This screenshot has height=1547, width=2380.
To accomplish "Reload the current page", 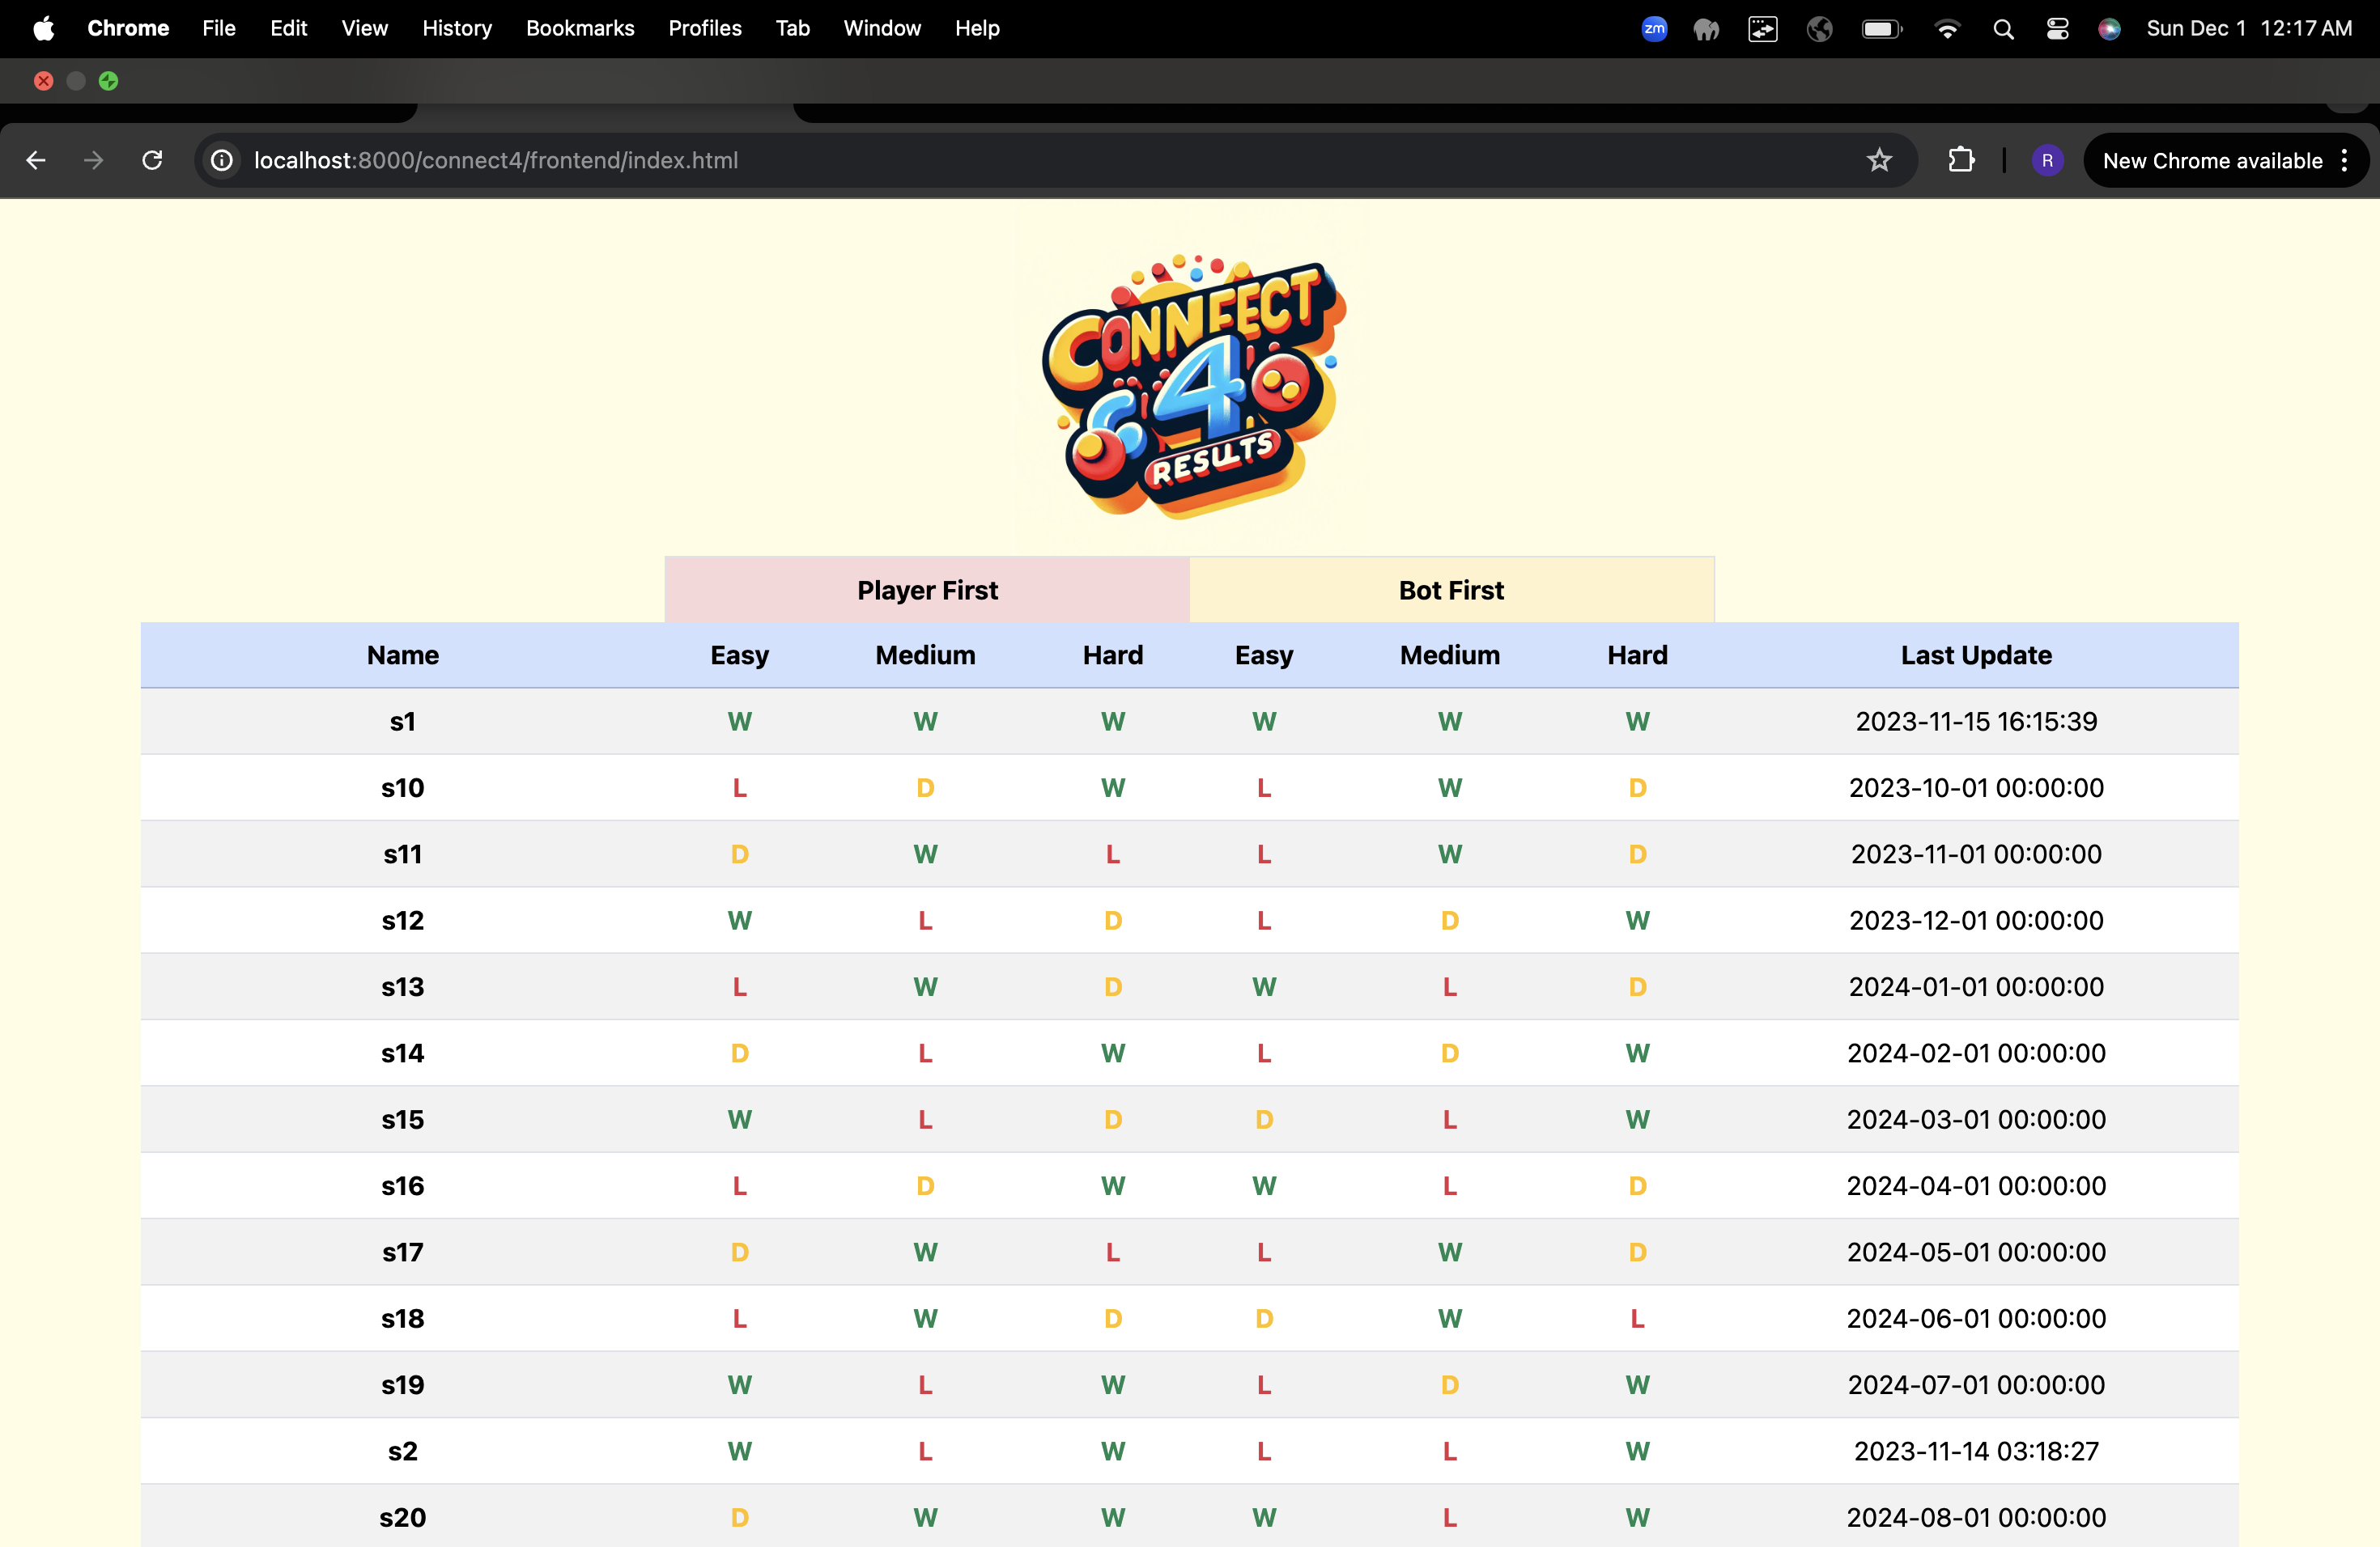I will 152,160.
